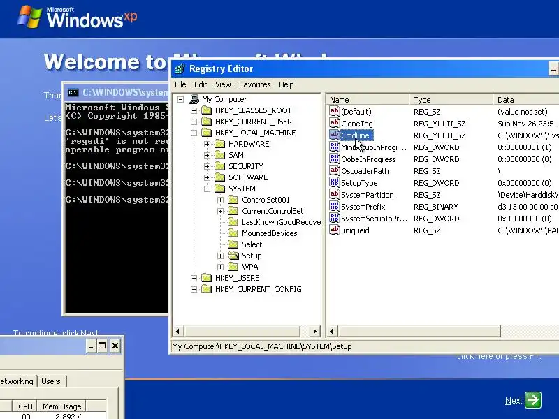Expand HKEY_USERS node
The width and height of the screenshot is (559, 419).
coord(194,278)
